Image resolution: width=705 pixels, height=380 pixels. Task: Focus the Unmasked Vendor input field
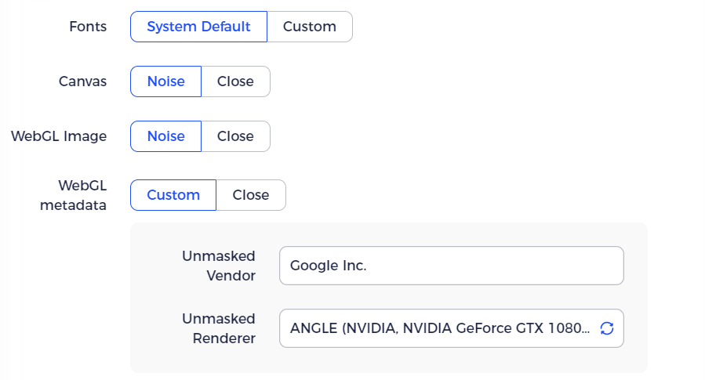(452, 266)
